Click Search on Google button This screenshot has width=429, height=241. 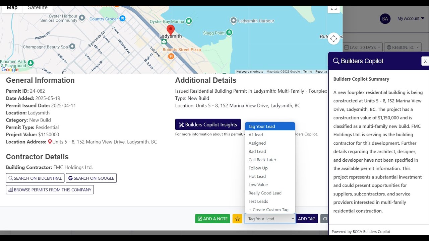click(91, 178)
